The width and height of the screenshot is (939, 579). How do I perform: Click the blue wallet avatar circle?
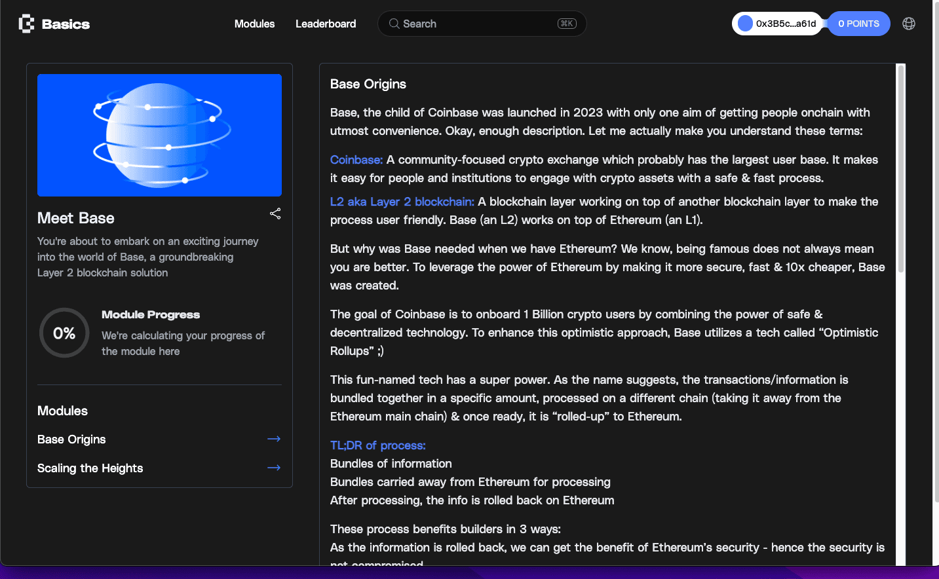[745, 24]
